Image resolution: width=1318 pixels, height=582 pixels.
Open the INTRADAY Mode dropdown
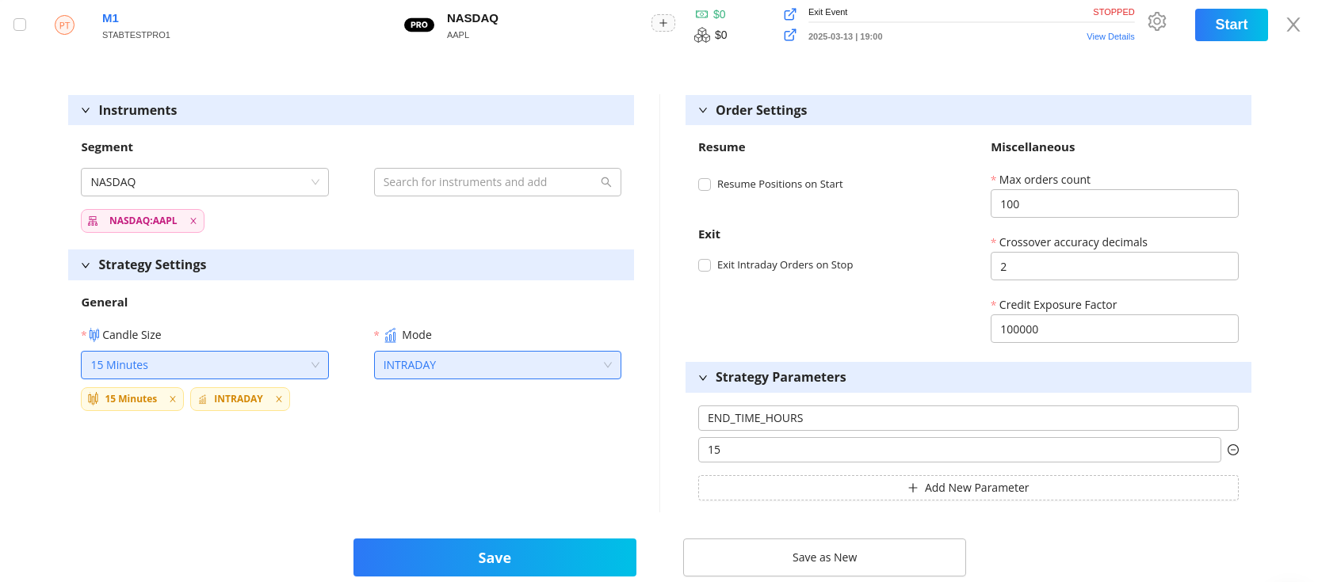(498, 365)
